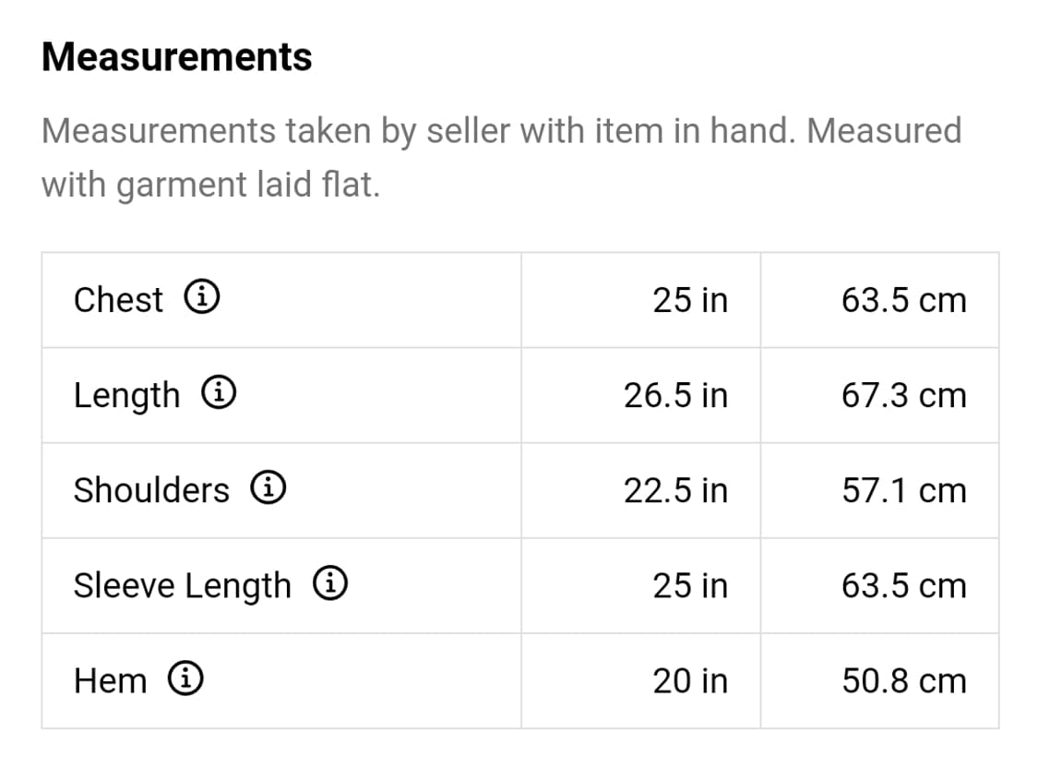The height and width of the screenshot is (757, 1038).
Task: Click the Chest 25 in value
Action: [690, 300]
